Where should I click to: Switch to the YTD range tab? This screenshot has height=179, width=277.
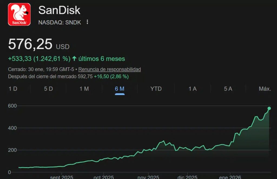[x=156, y=89]
